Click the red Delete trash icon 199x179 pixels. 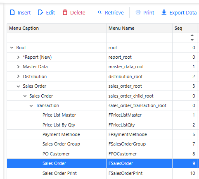click(65, 12)
